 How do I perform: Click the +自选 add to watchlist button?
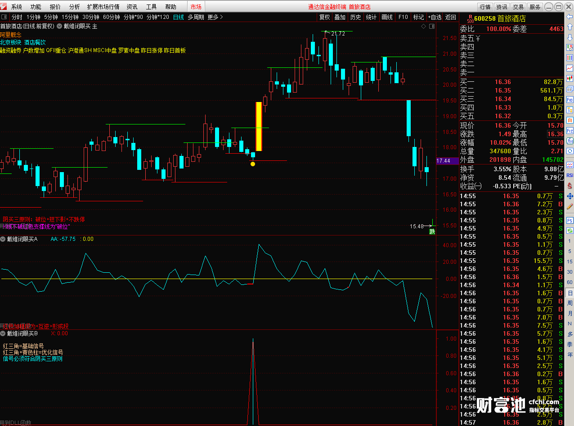pos(435,17)
